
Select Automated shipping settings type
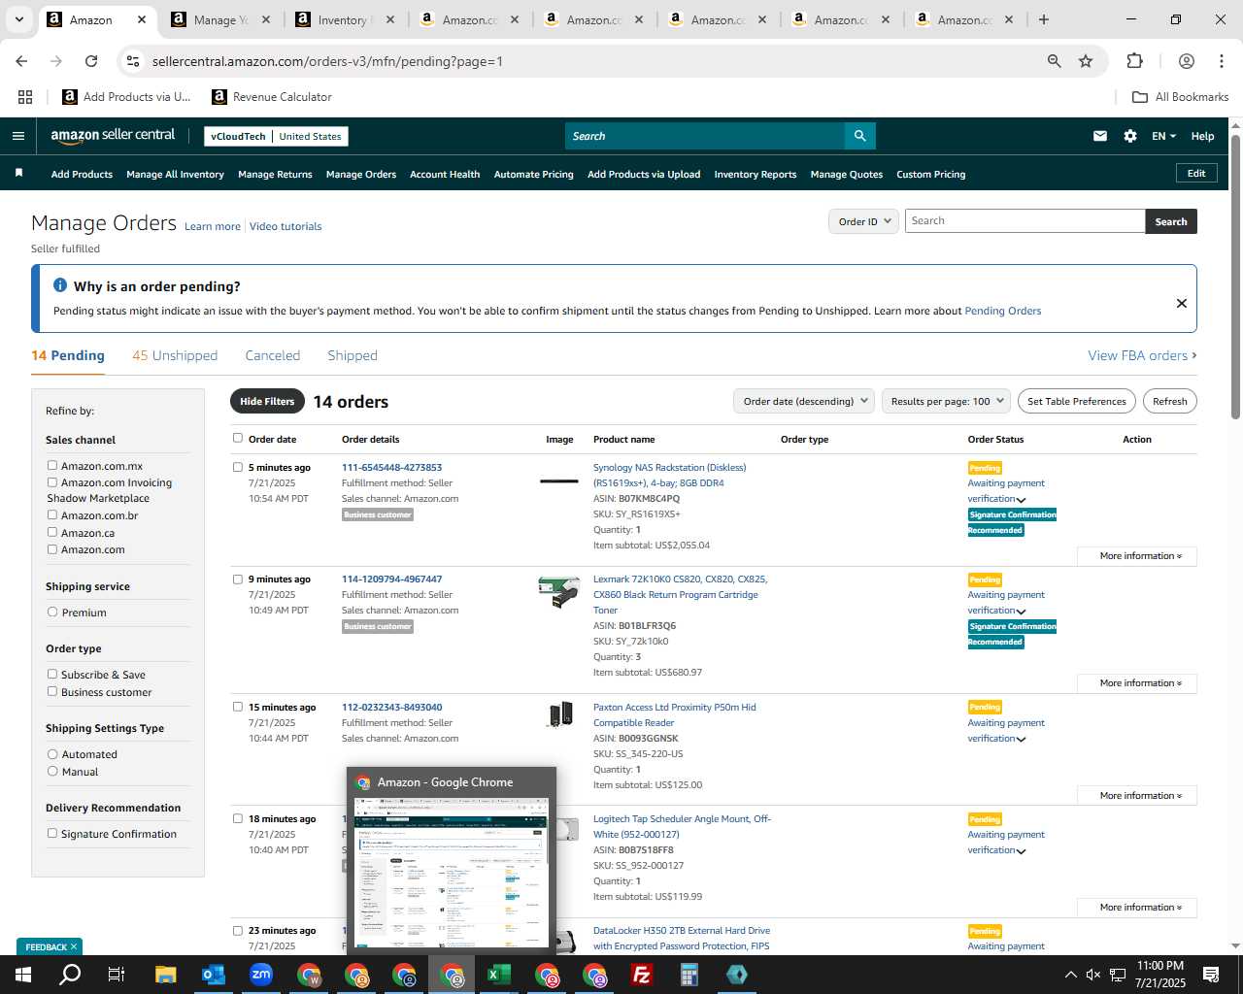tap(52, 753)
